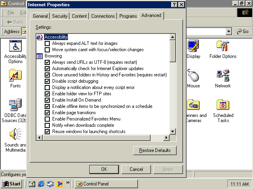Click the Browsing category icon in settings list
The image size is (253, 189).
point(40,56)
